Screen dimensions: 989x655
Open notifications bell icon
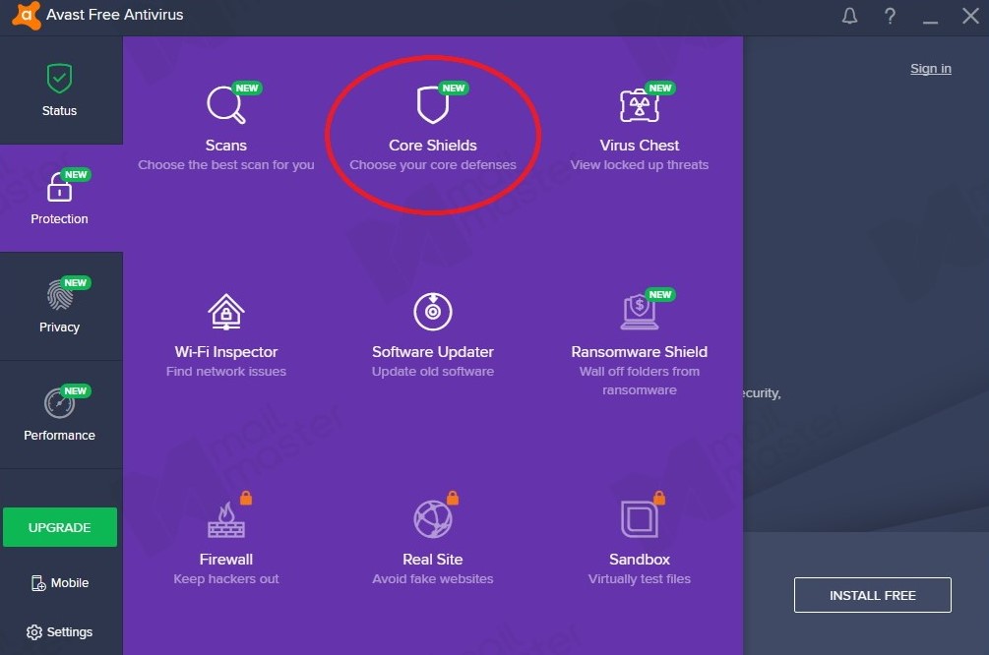(x=849, y=16)
